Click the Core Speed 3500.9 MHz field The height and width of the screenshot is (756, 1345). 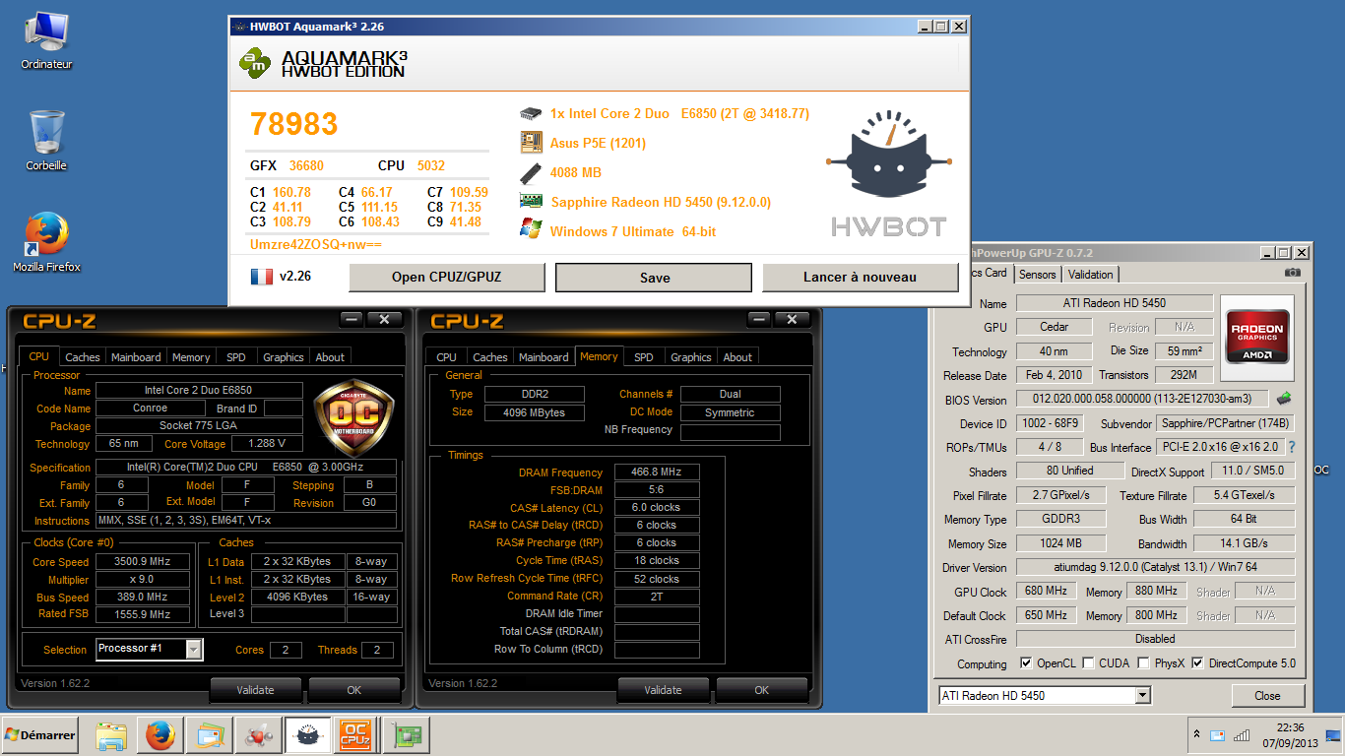coord(143,561)
